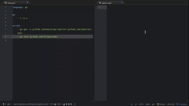Place cursor on 'language: go' line
189x106 pixels.
click(x=20, y=7)
